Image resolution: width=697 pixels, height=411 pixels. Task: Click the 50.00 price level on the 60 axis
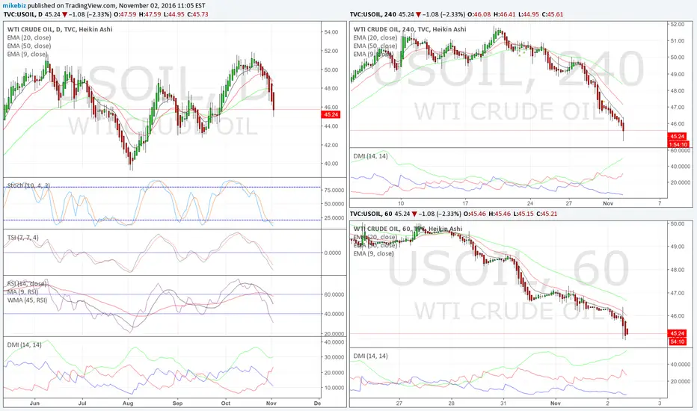click(678, 223)
